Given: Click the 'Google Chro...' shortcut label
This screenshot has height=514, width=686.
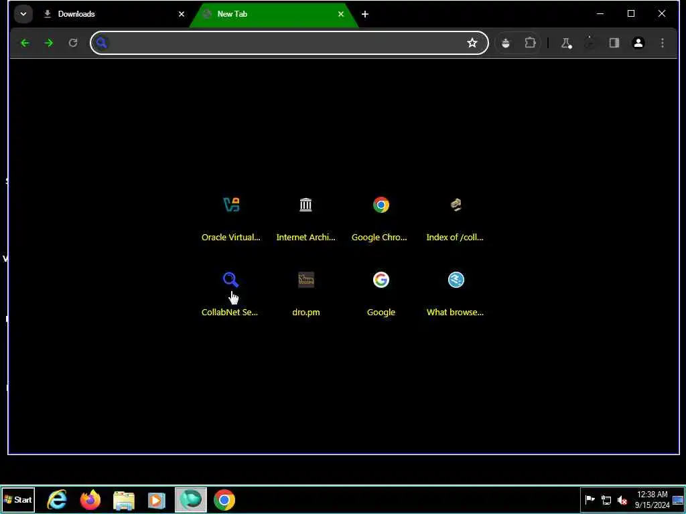Looking at the screenshot, I should tap(379, 238).
